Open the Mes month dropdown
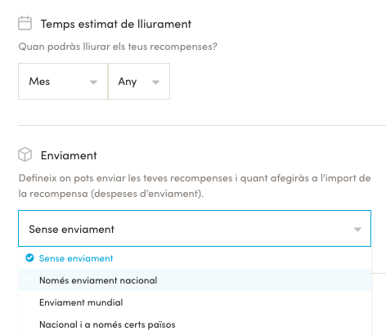 63,82
